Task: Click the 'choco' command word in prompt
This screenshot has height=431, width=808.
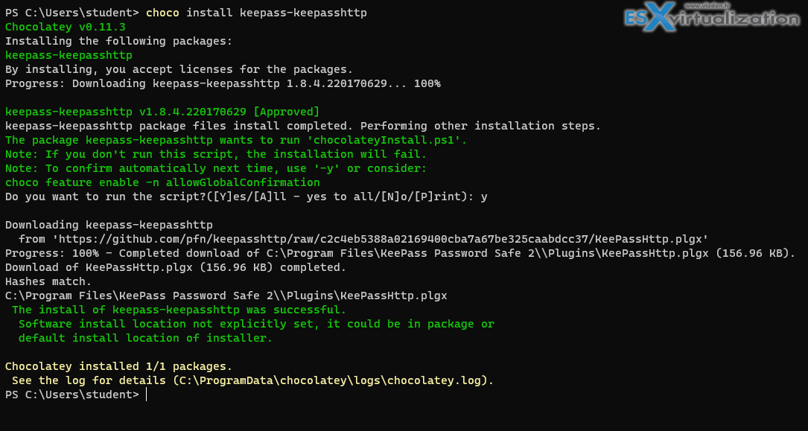Action: [x=163, y=13]
